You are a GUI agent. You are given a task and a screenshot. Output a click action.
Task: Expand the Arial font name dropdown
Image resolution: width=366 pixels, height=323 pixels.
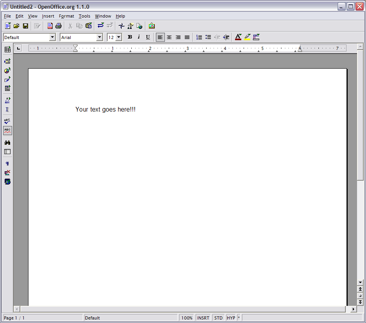(x=99, y=37)
